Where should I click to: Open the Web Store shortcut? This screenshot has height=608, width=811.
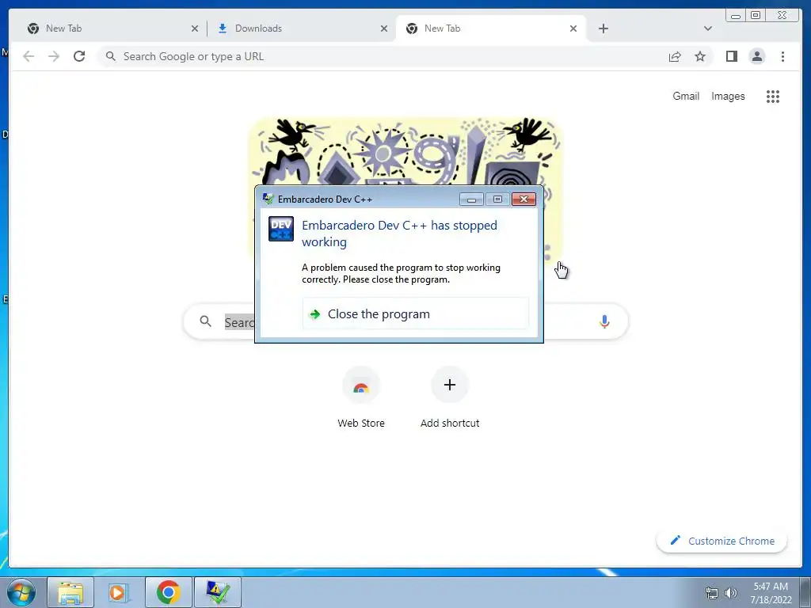pos(361,397)
